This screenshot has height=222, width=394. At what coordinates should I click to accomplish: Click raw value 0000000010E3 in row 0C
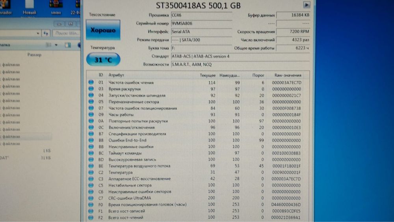point(286,127)
